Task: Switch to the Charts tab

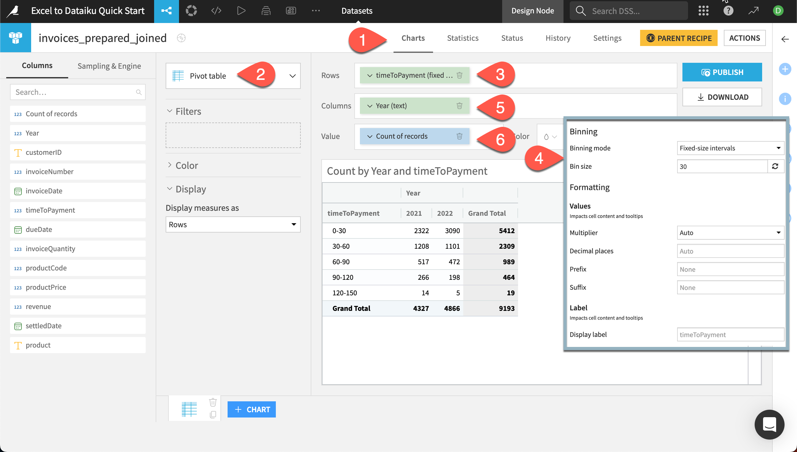Action: [413, 38]
